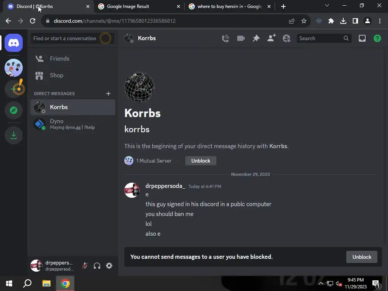The height and width of the screenshot is (291, 388).
Task: Start a video call with Korrbs
Action: coord(241,38)
